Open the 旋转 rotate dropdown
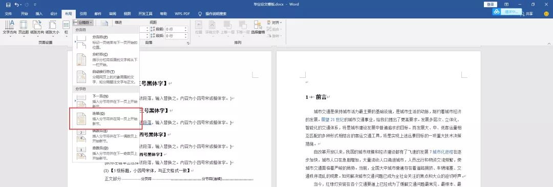The image size is (553, 187). tap(275, 36)
